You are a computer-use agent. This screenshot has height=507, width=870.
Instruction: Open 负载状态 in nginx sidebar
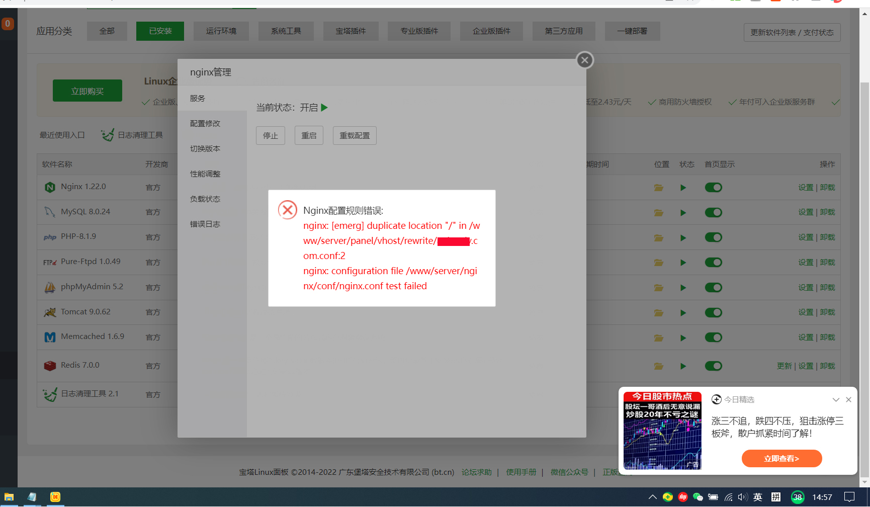(x=212, y=199)
